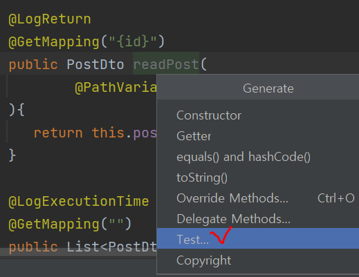Open Delegate Methods... entry
Image resolution: width=359 pixels, height=277 pixels.
(x=258, y=219)
